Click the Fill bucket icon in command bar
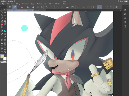The width and height of the screenshot is (129, 96). click(68, 7)
